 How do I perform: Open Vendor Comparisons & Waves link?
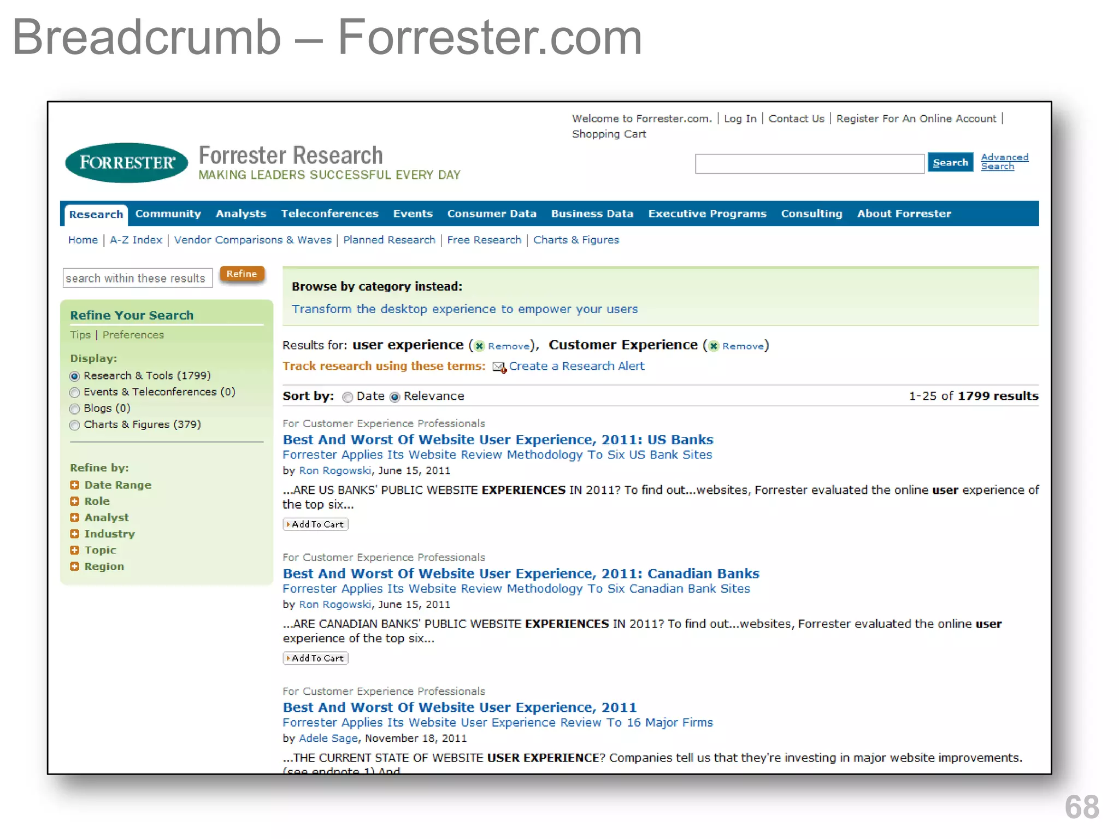(x=252, y=240)
